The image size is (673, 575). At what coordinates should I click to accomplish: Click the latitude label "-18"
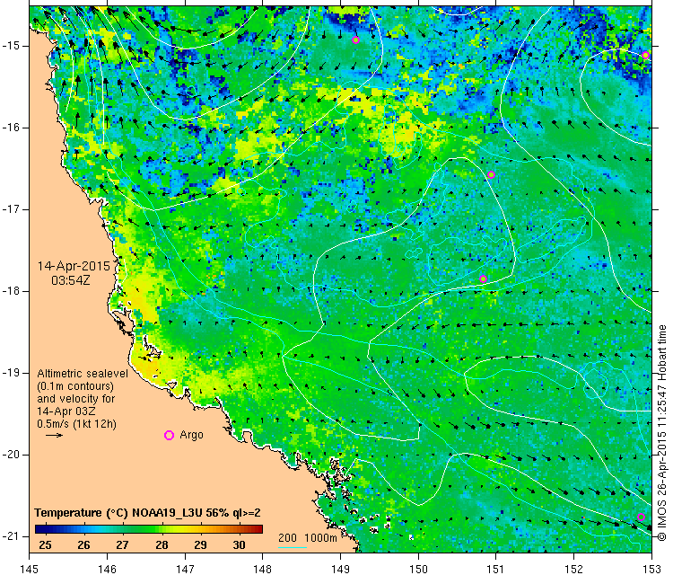[10, 291]
